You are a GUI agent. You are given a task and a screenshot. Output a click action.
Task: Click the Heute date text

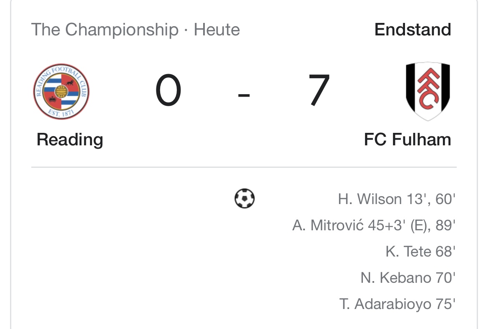click(x=217, y=30)
